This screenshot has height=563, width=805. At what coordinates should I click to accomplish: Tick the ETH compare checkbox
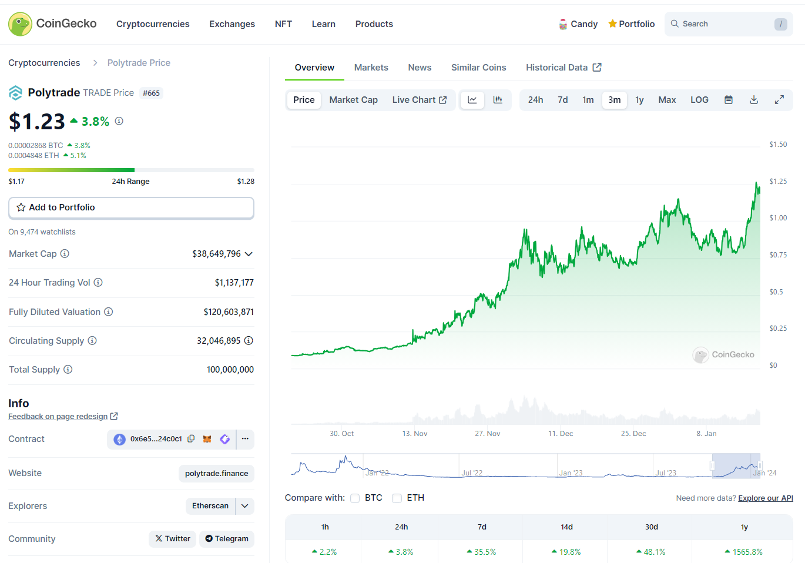click(397, 498)
